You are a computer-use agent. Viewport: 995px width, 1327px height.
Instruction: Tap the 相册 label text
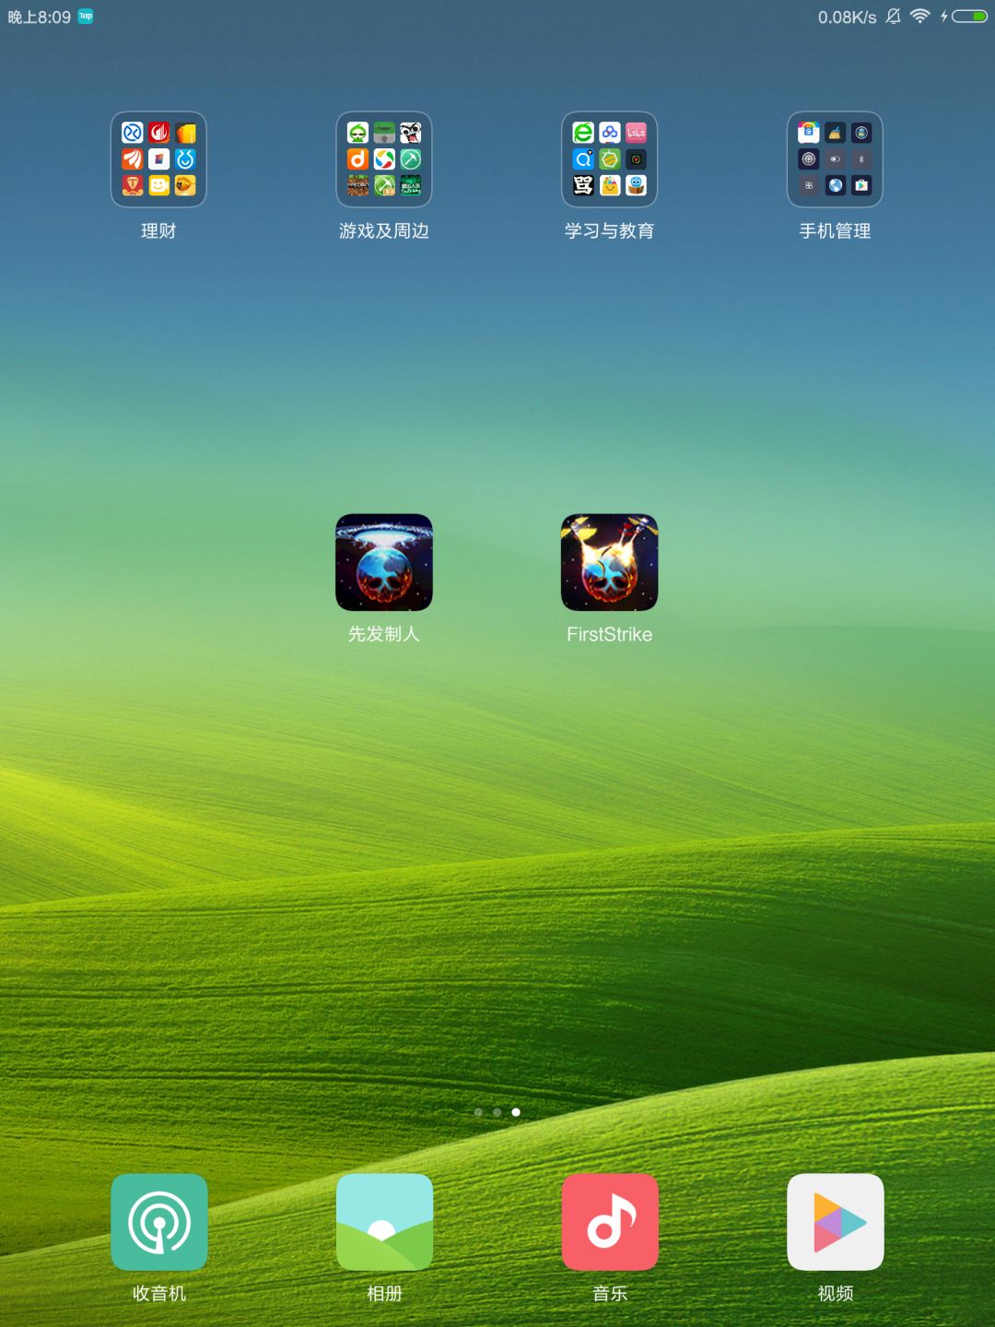click(384, 1294)
